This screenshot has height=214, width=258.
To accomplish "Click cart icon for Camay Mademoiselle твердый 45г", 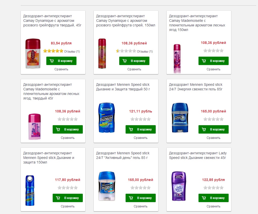I will [x=58, y=129].
